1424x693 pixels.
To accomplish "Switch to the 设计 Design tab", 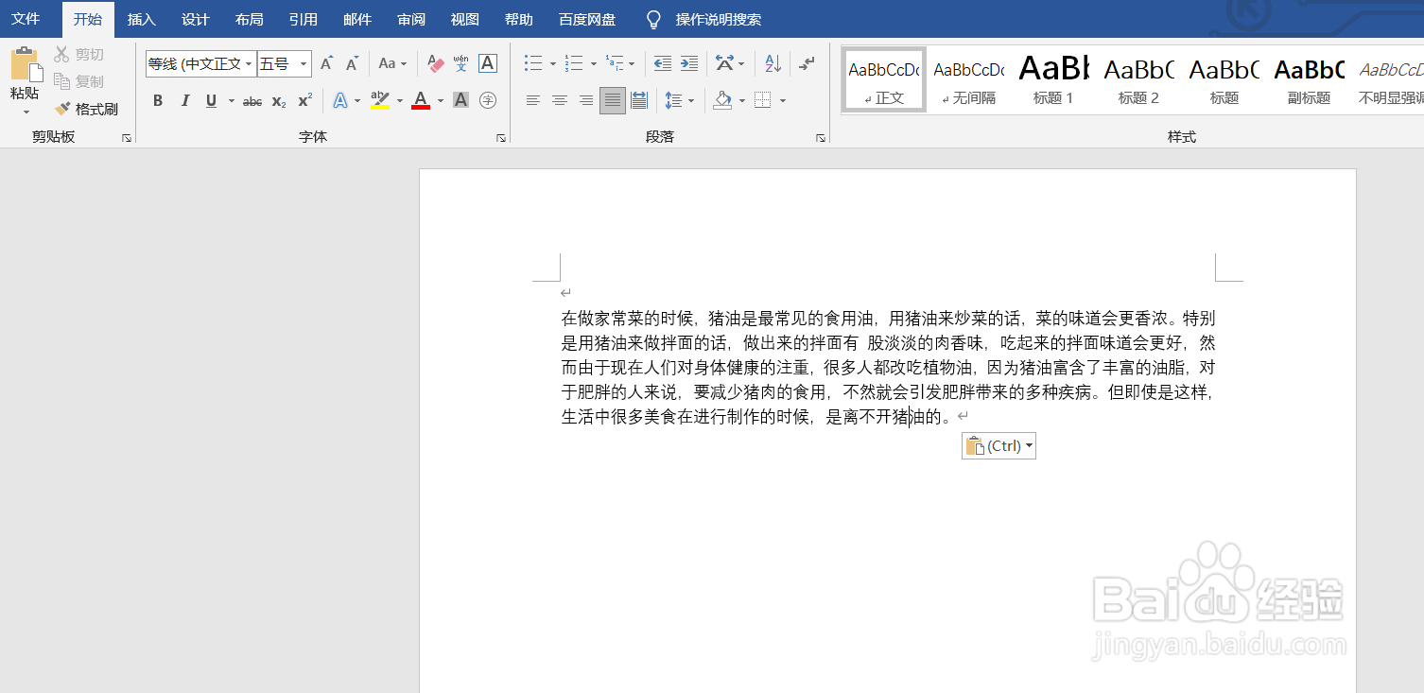I will point(196,19).
